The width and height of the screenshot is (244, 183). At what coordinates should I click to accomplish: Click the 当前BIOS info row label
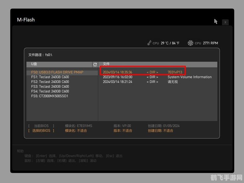coord(41,126)
